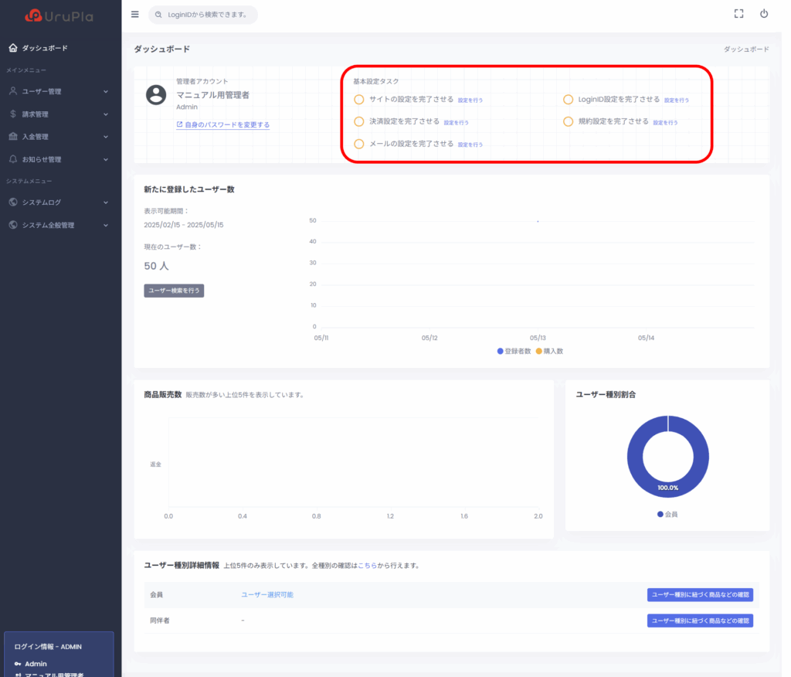
Task: Click the ダッシュボード home icon
Action: 13,48
